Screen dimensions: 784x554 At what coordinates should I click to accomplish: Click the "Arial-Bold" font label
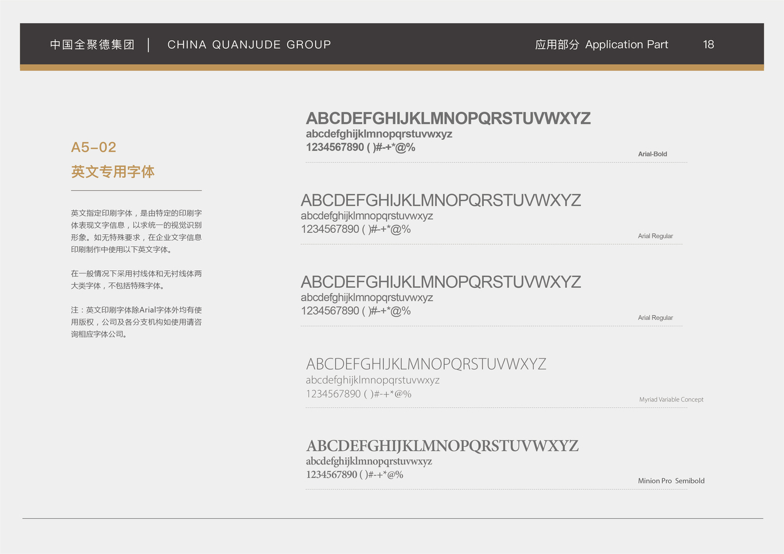(653, 154)
